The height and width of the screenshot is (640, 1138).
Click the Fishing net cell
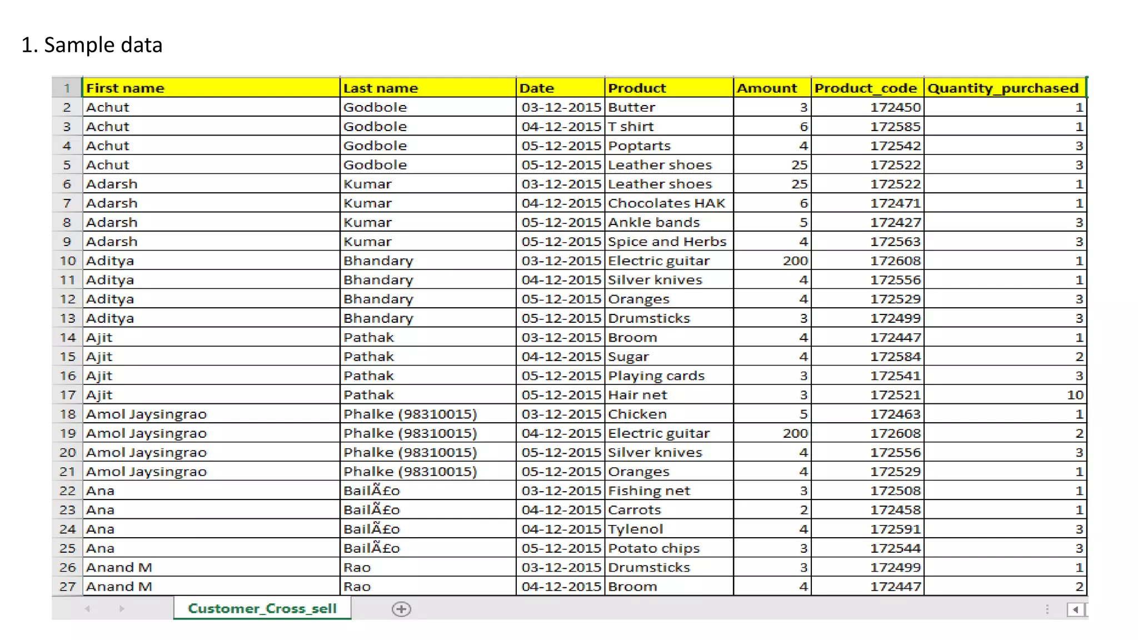(669, 491)
